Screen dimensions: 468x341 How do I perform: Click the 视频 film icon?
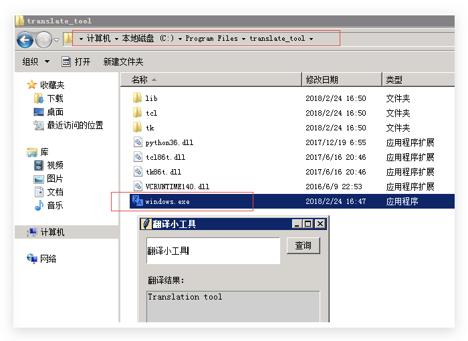(39, 165)
